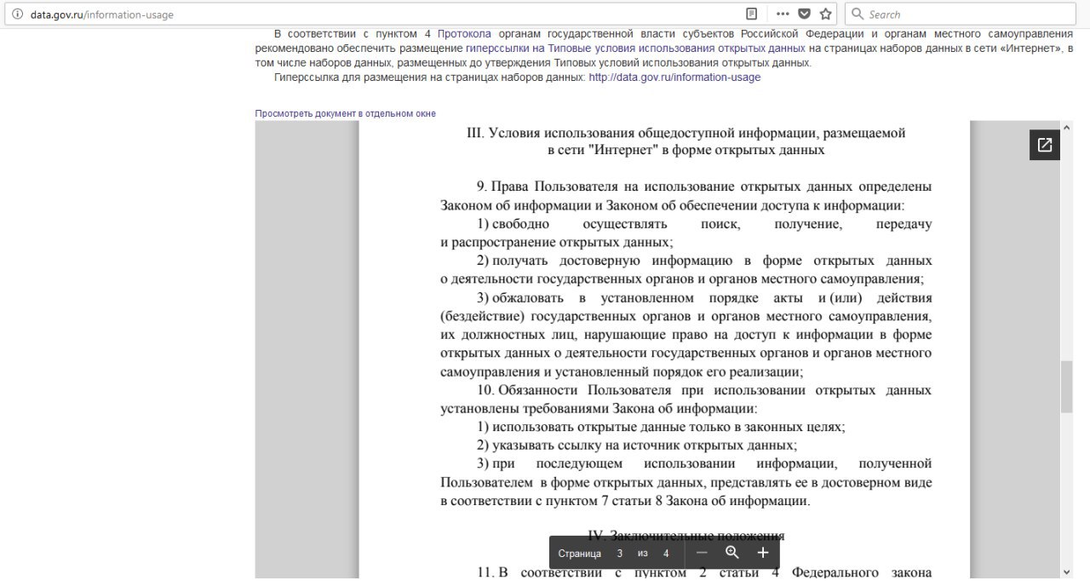This screenshot has height=586, width=1090.
Task: Click total page count 4 in viewer toolbar
Action: [x=666, y=554]
